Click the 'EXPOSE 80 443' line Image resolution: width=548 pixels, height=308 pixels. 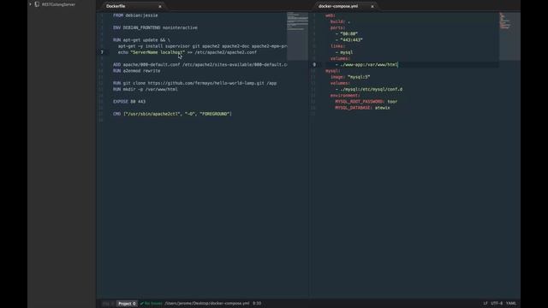pyautogui.click(x=129, y=102)
